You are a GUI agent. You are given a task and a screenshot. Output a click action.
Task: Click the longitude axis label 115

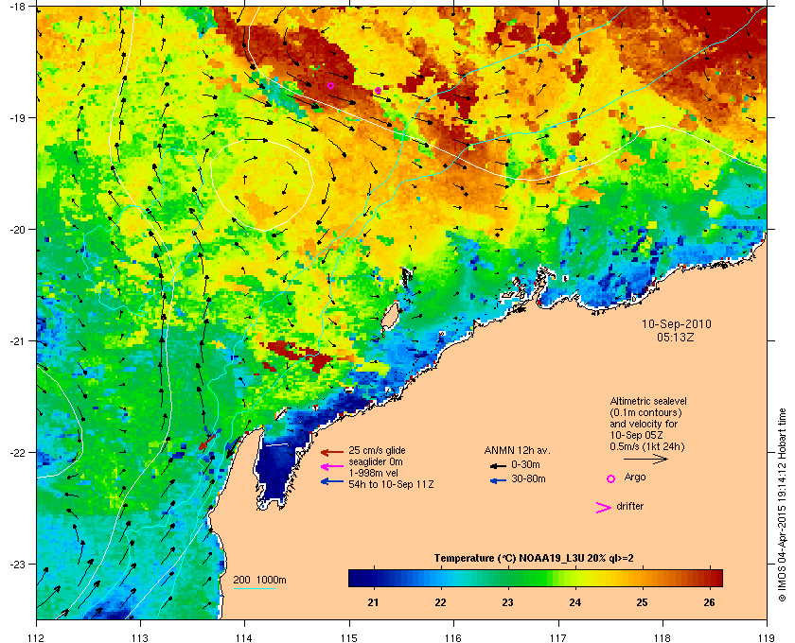tap(349, 637)
